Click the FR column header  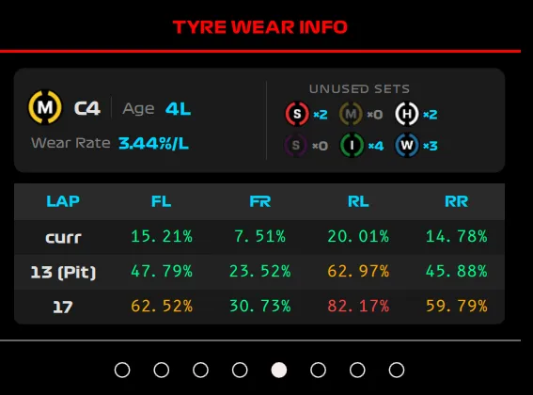pyautogui.click(x=260, y=201)
